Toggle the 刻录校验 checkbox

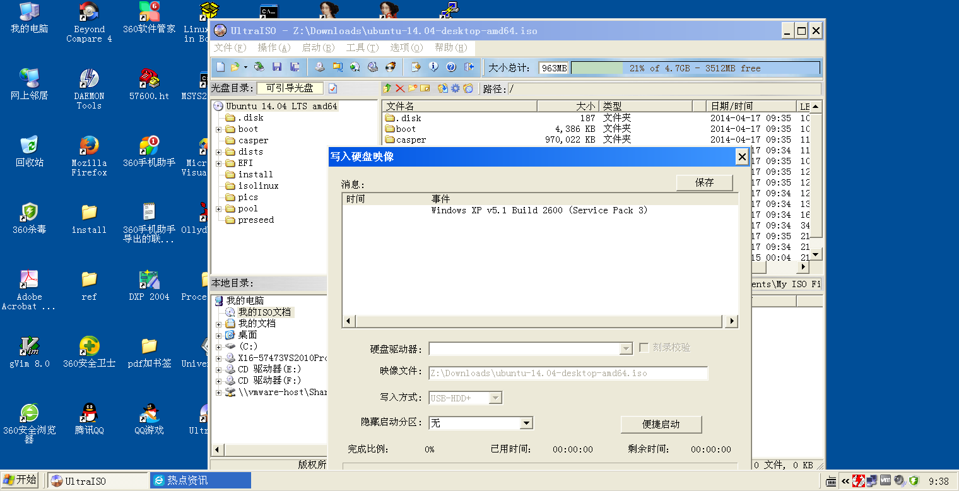click(x=644, y=348)
